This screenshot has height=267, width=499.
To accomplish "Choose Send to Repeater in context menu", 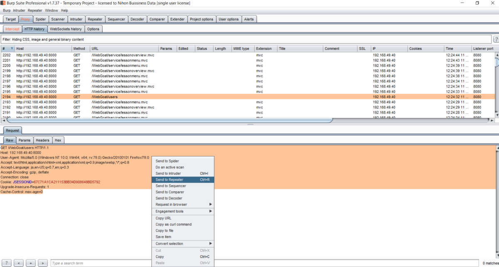I will tap(183, 180).
